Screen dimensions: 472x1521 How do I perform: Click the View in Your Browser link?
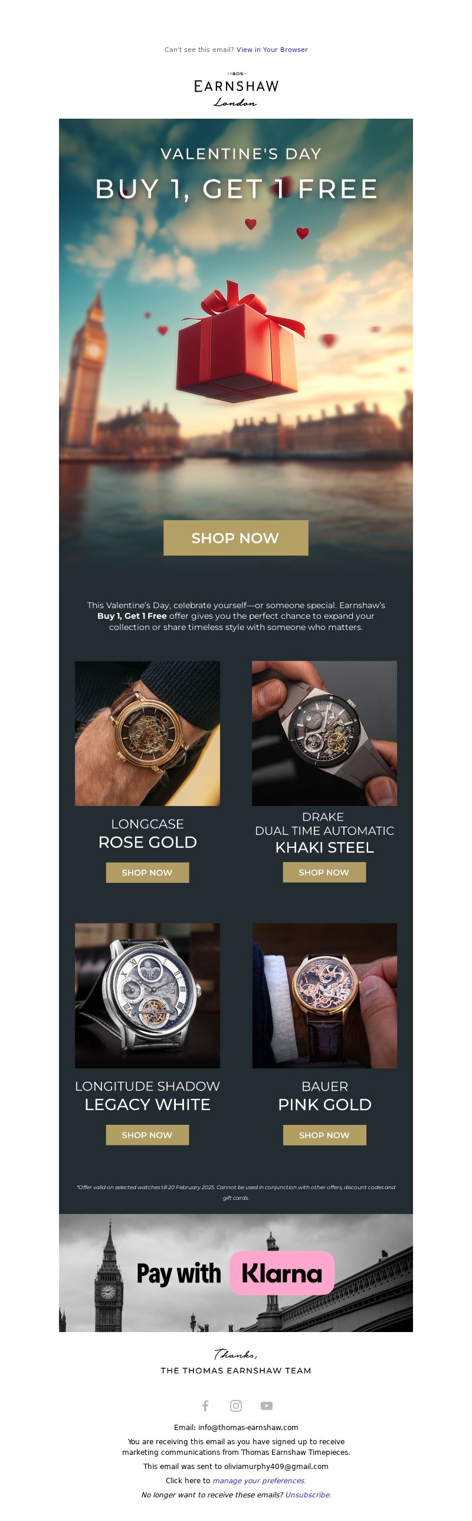[x=272, y=50]
